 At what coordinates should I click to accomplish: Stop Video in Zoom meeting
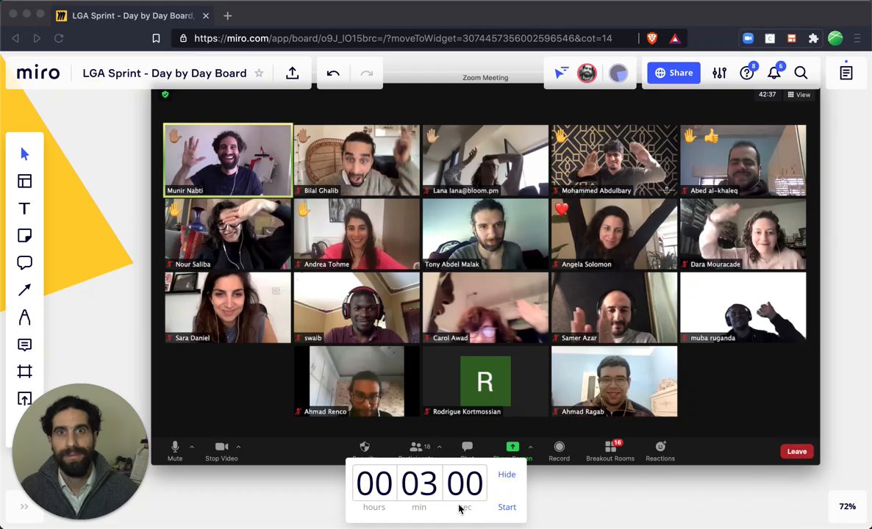point(221,450)
